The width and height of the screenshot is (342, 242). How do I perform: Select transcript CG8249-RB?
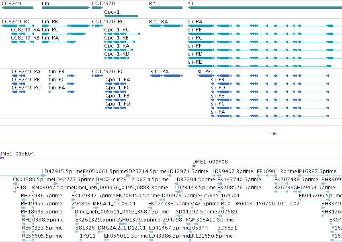(x=22, y=42)
